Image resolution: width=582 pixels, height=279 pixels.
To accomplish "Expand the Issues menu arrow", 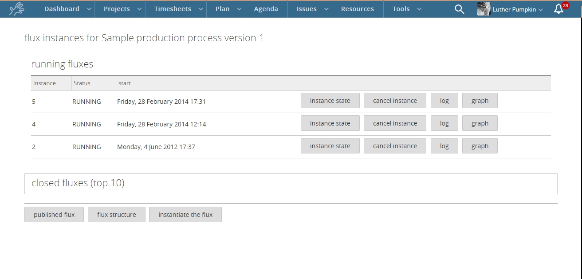I will [x=326, y=9].
